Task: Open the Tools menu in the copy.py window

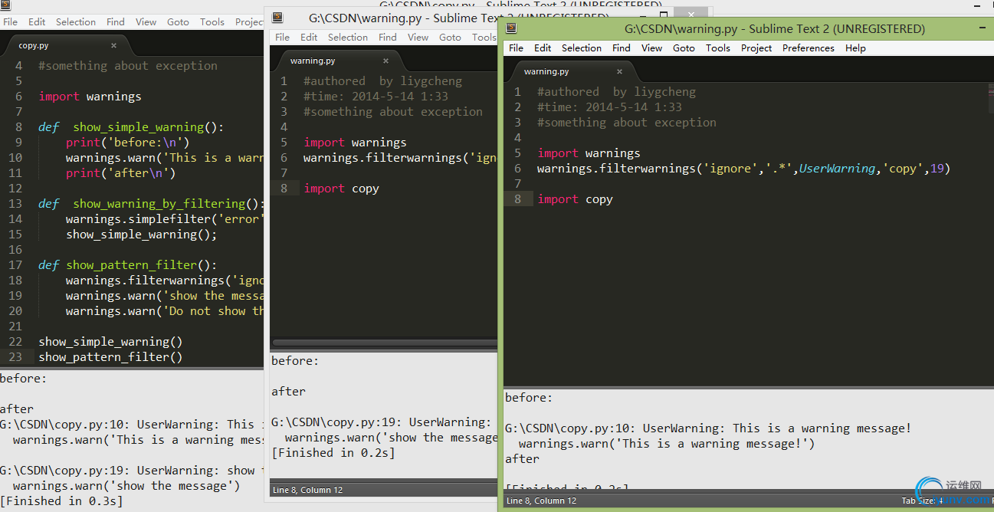Action: coord(212,22)
